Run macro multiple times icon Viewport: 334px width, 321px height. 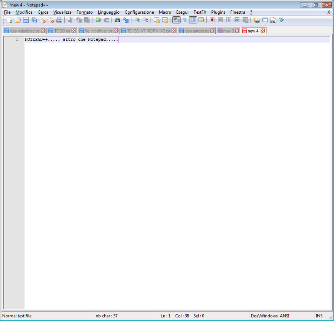(x=237, y=20)
